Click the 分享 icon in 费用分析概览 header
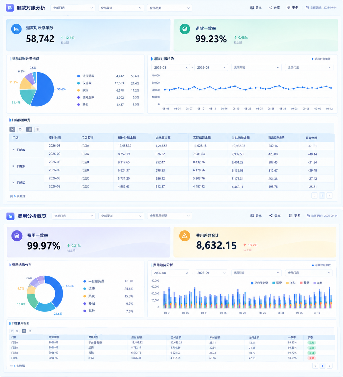 click(271, 216)
